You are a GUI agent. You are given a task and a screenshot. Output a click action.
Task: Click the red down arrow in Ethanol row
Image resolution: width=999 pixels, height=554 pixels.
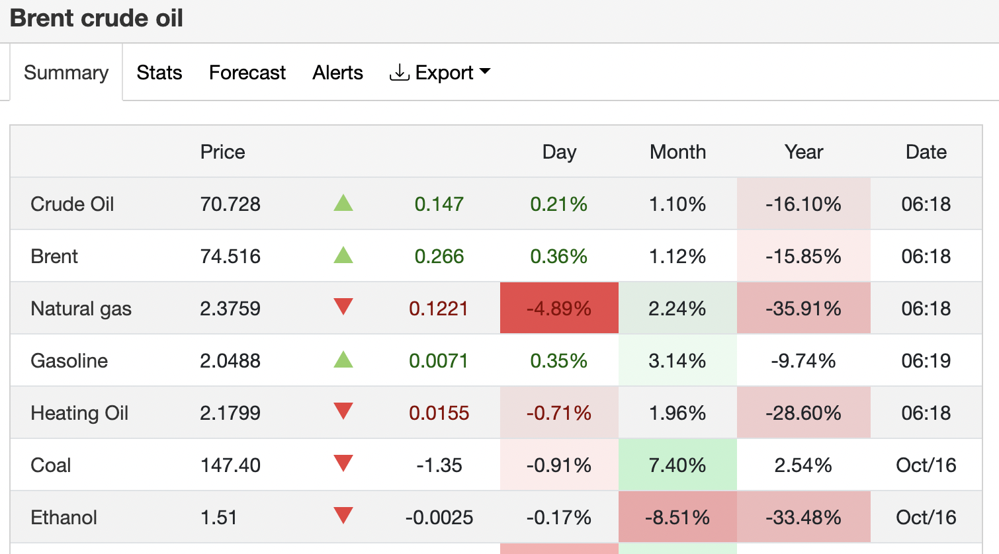tap(343, 516)
